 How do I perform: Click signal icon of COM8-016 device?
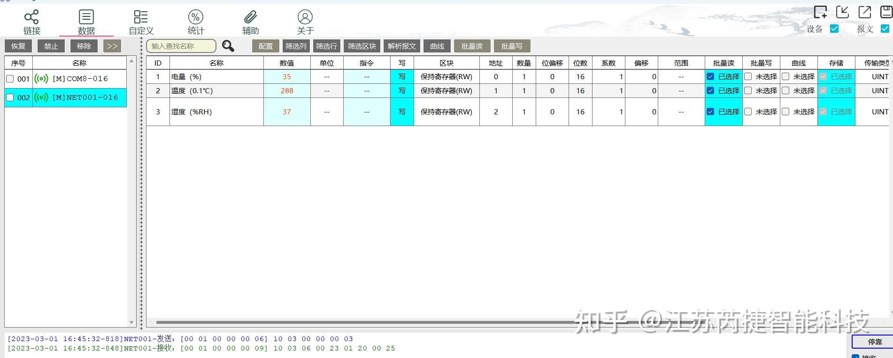(x=41, y=79)
